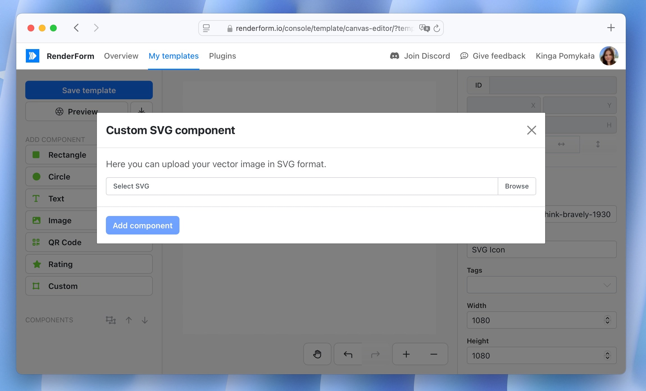Undo the last canvas action
646x391 pixels.
tap(348, 354)
